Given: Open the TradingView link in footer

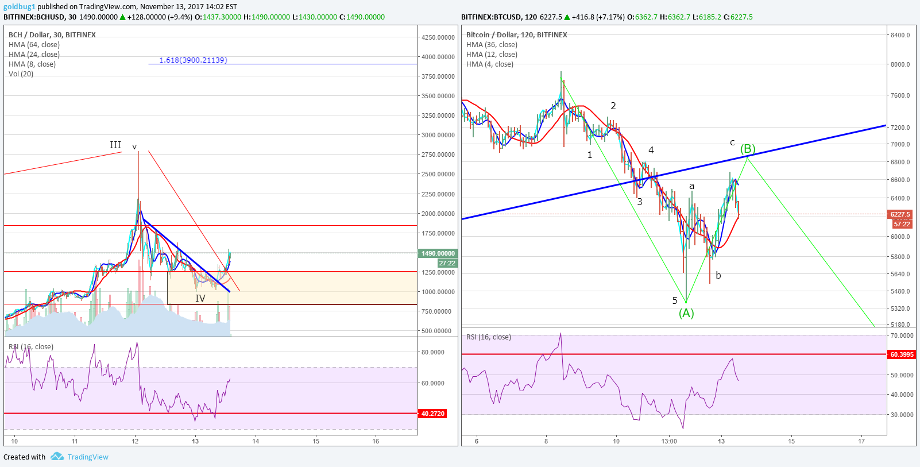Looking at the screenshot, I should click(88, 457).
